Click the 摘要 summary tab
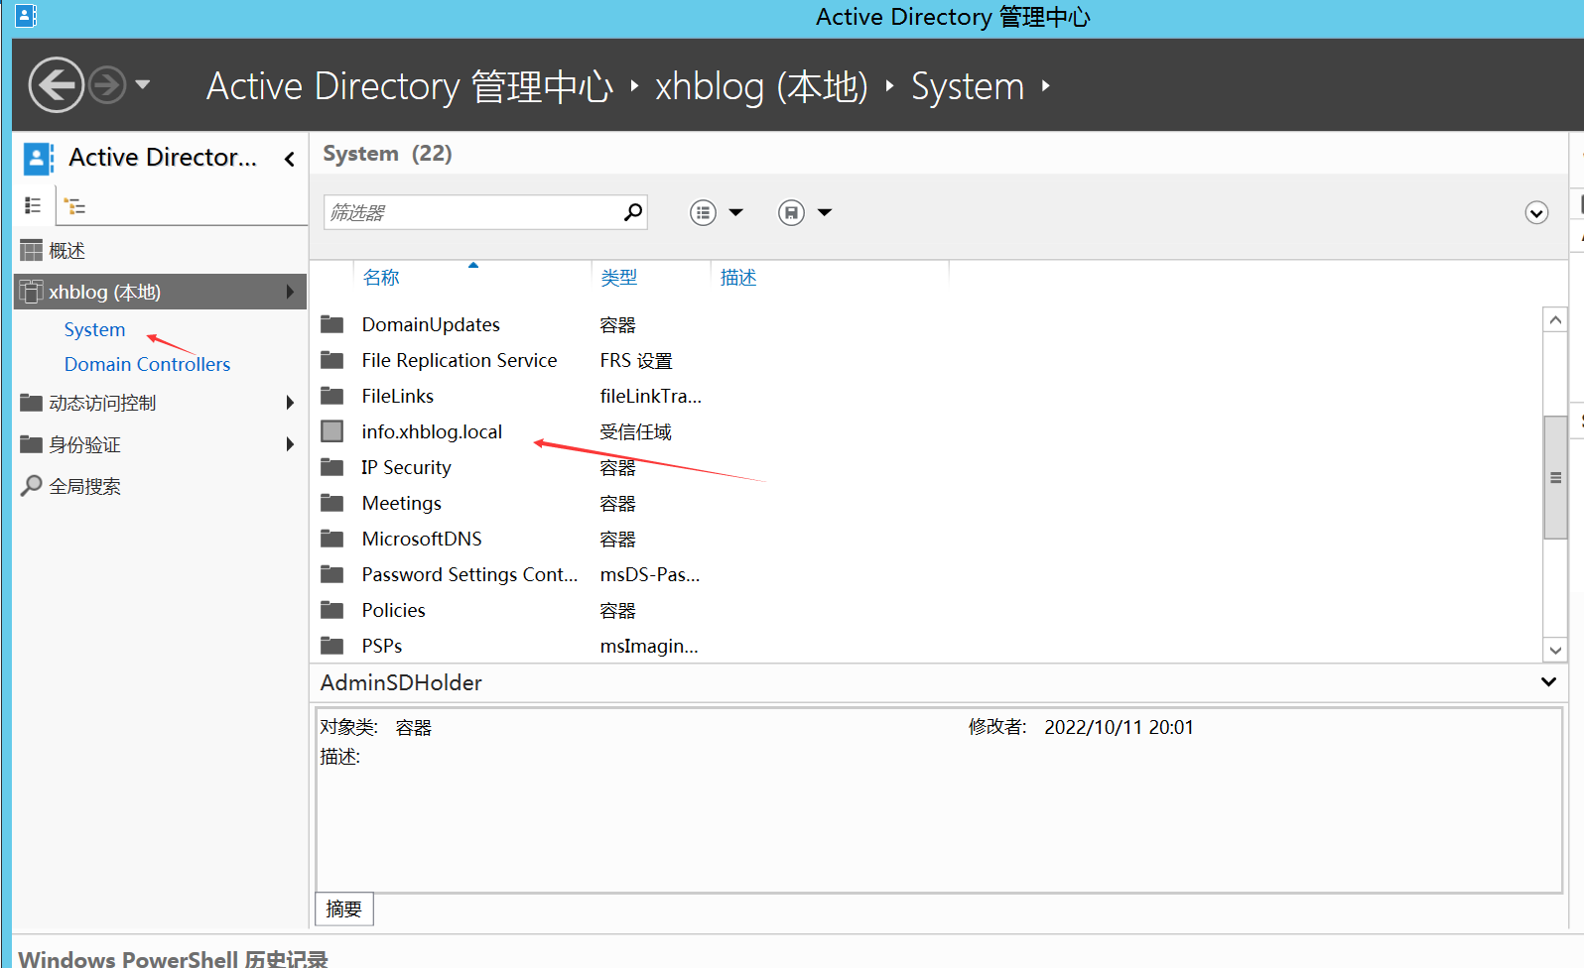 (344, 908)
